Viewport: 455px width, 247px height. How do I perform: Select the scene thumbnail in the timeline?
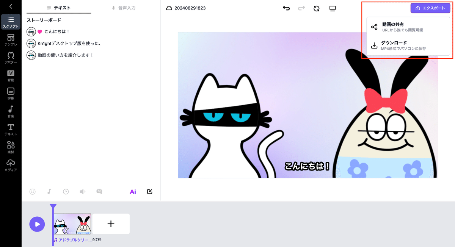[x=72, y=224]
